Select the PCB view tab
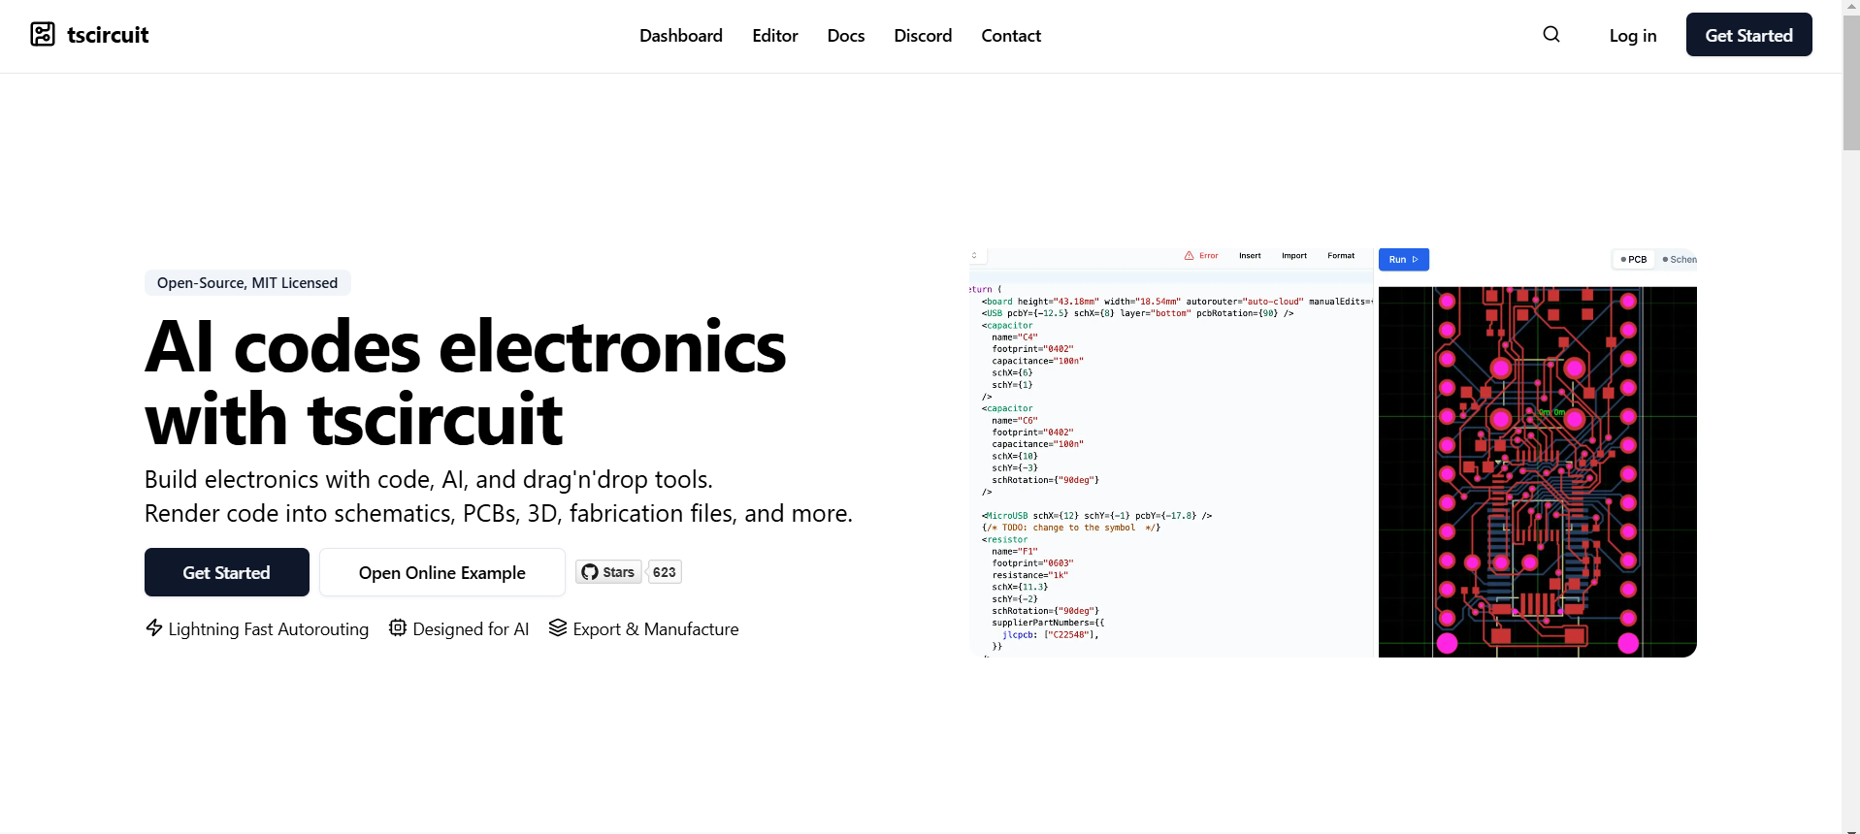This screenshot has height=834, width=1860. click(x=1634, y=260)
